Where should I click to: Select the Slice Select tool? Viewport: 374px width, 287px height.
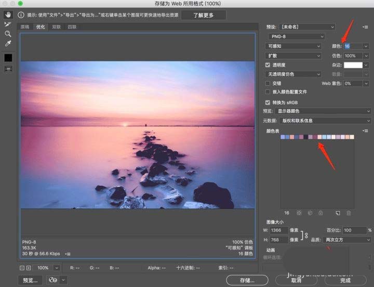tap(8, 24)
